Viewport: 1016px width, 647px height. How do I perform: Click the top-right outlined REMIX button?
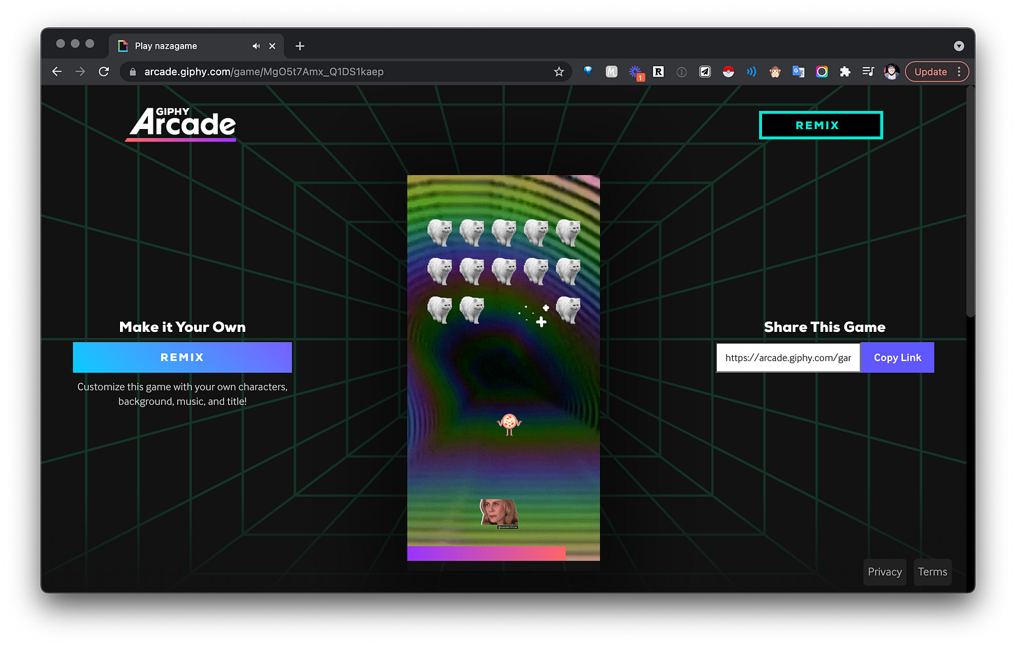821,125
